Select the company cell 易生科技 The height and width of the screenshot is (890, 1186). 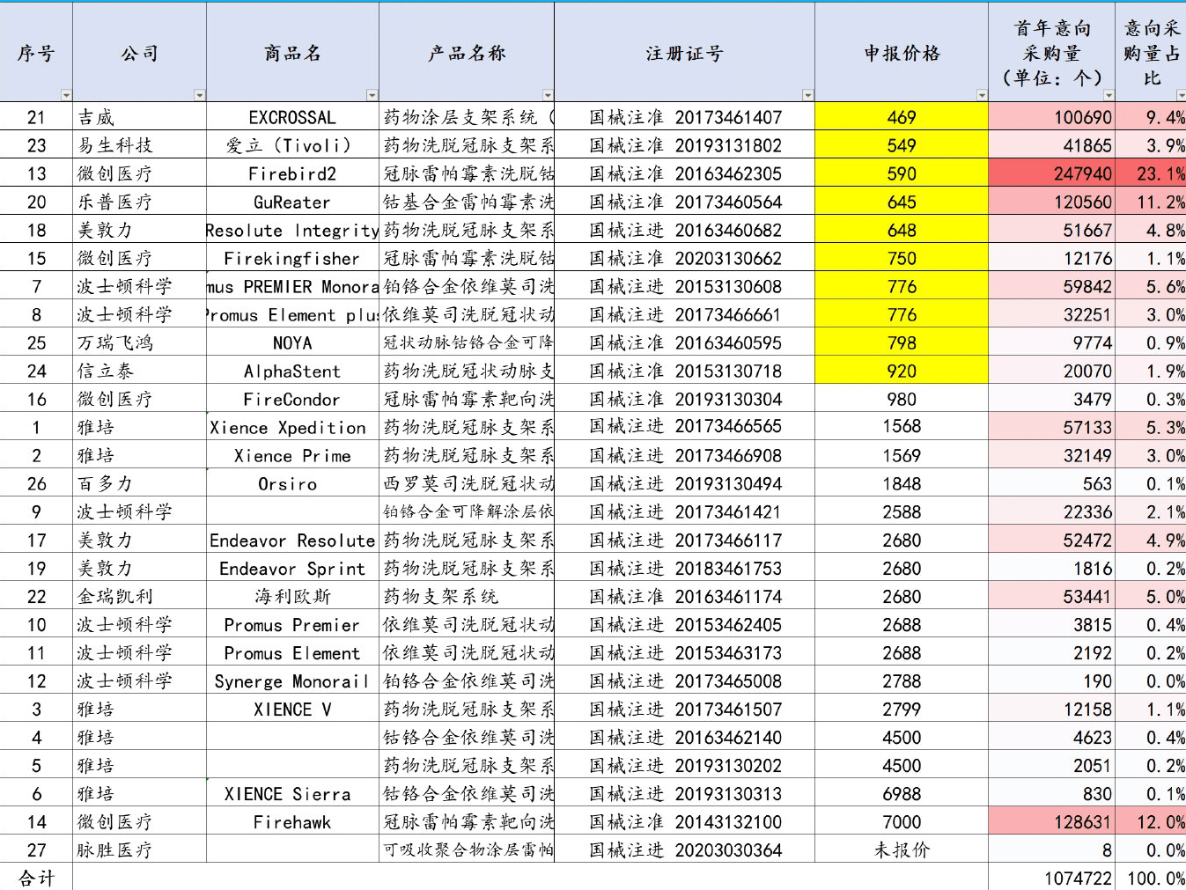(x=140, y=145)
